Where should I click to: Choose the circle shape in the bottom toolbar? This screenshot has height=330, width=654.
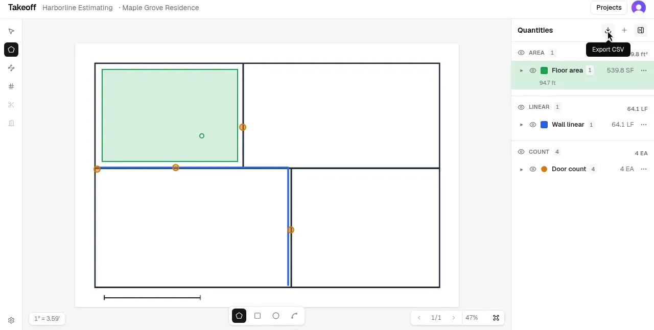pos(276,316)
